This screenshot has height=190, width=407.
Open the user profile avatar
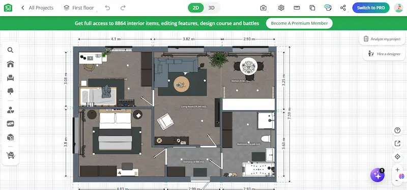point(398,8)
